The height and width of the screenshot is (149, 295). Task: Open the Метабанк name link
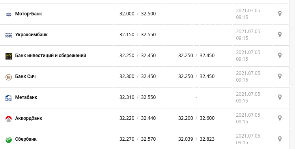26,97
